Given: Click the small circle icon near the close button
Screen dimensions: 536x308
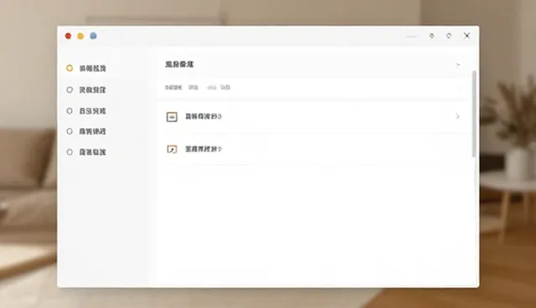Looking at the screenshot, I should [432, 35].
